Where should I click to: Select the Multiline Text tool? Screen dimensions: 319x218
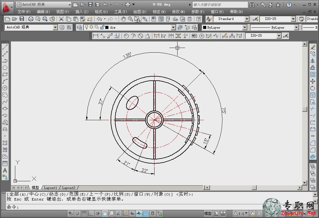click(5, 170)
